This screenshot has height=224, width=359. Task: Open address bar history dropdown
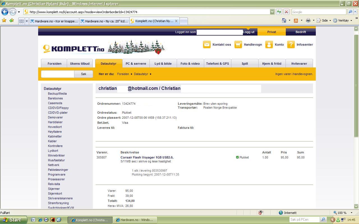(272, 12)
